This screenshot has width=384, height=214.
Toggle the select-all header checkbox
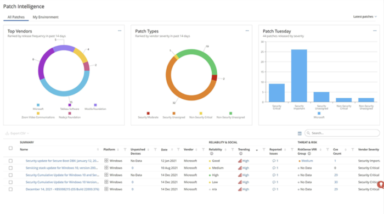10,148
